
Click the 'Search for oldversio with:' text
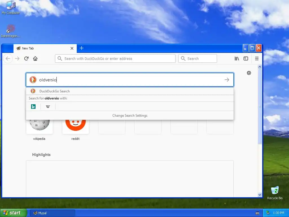pos(48,98)
